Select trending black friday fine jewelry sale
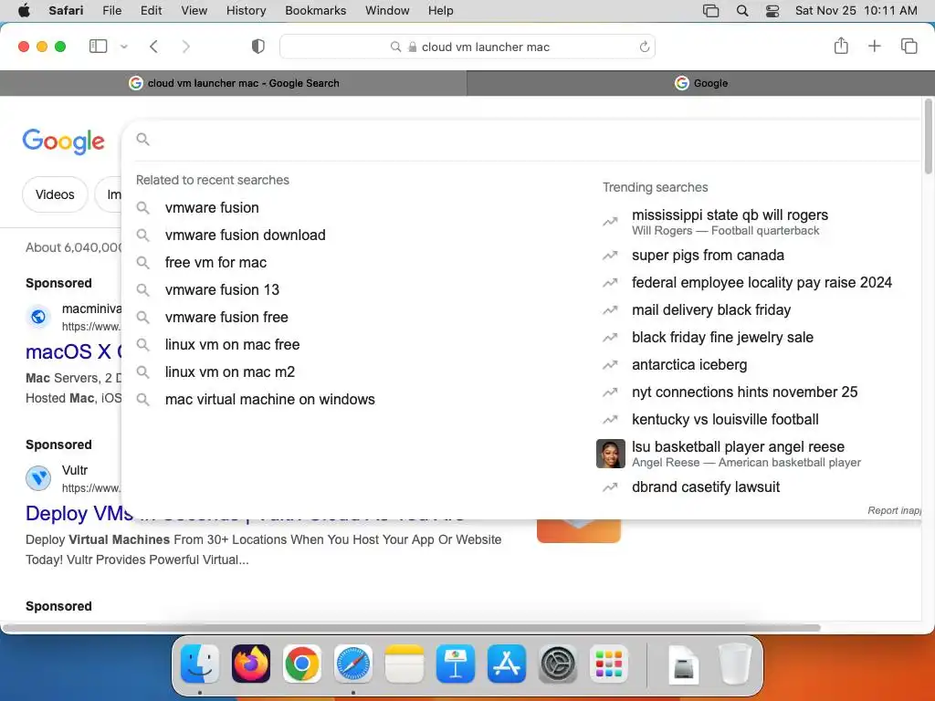The image size is (935, 701). pyautogui.click(x=722, y=338)
